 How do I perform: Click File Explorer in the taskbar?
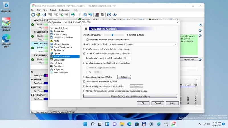click(x=122, y=124)
